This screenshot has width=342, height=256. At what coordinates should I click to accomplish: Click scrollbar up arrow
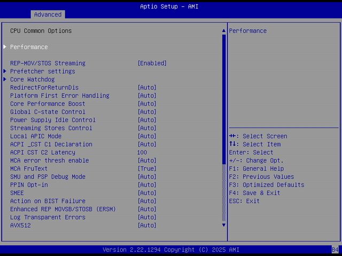[x=224, y=31]
